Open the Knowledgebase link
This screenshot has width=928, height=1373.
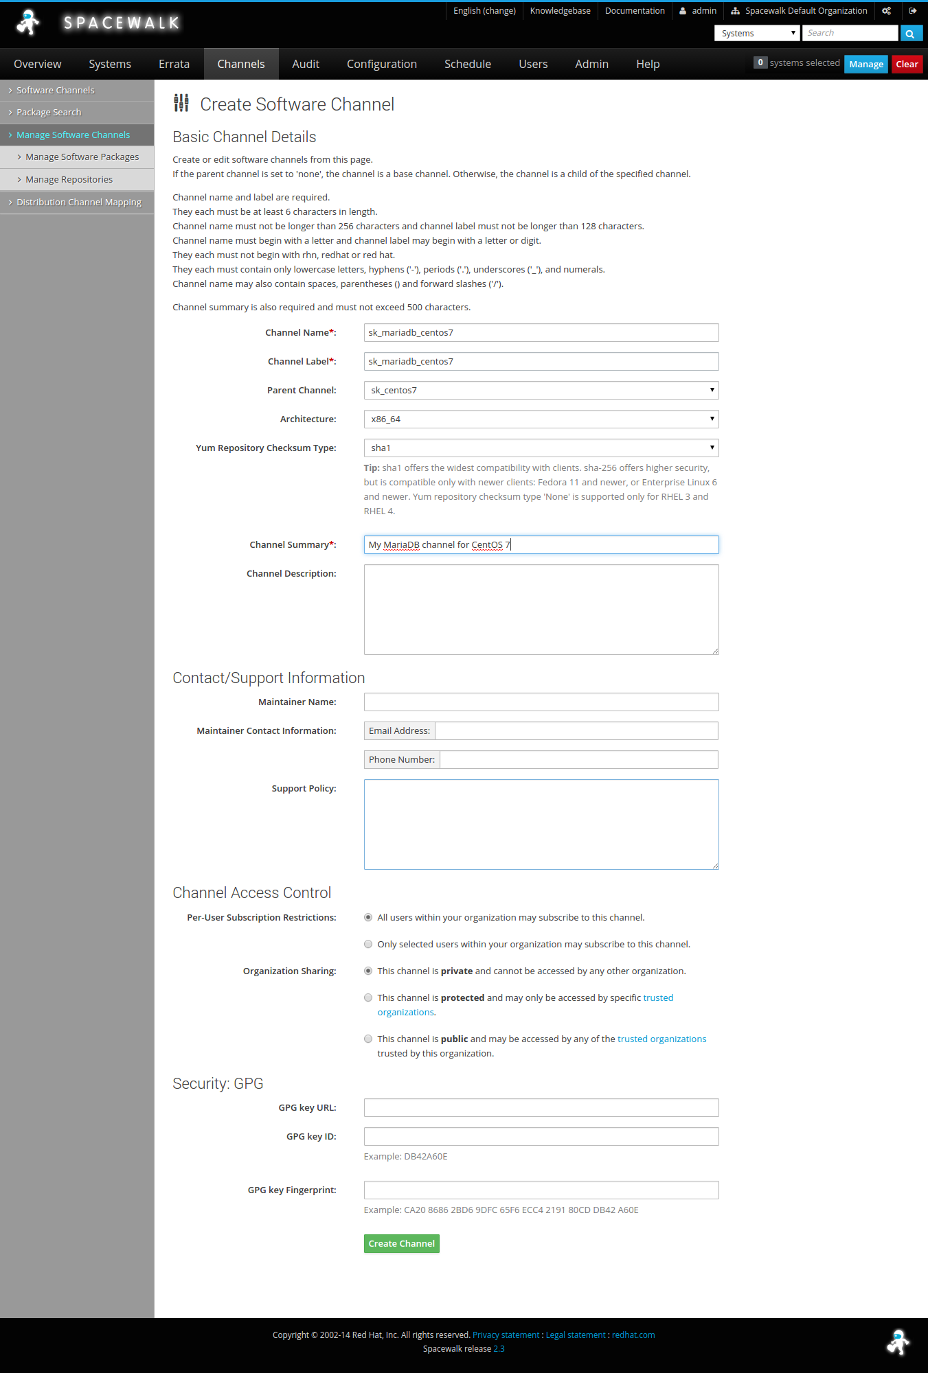click(x=561, y=11)
